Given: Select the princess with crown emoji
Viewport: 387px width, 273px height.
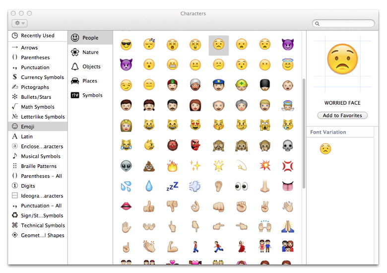Looking at the screenshot, I should coord(126,125).
